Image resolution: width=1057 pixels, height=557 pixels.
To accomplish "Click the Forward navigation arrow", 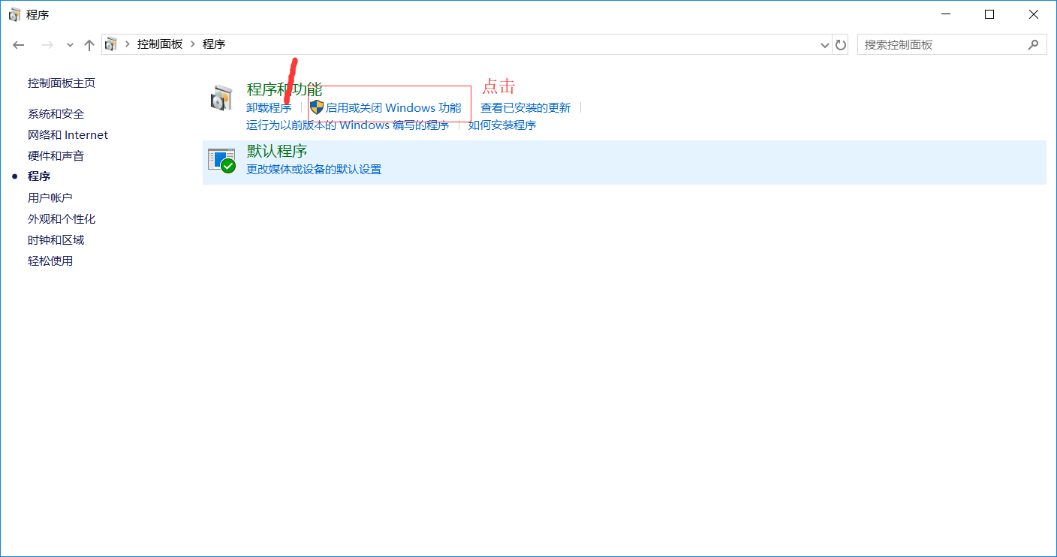I will tap(47, 45).
